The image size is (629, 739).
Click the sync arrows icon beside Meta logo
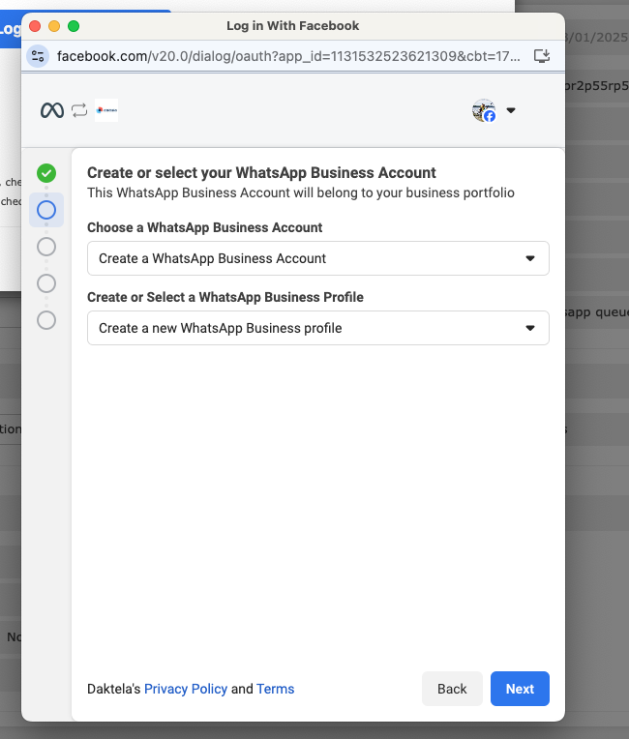tap(79, 110)
